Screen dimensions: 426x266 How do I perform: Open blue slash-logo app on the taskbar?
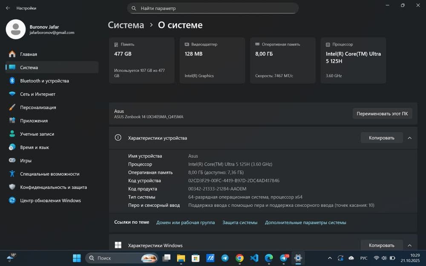click(210, 258)
